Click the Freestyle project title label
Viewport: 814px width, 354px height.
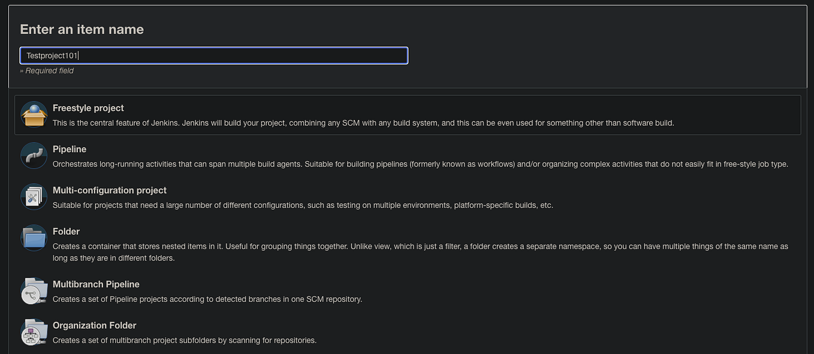(x=88, y=108)
